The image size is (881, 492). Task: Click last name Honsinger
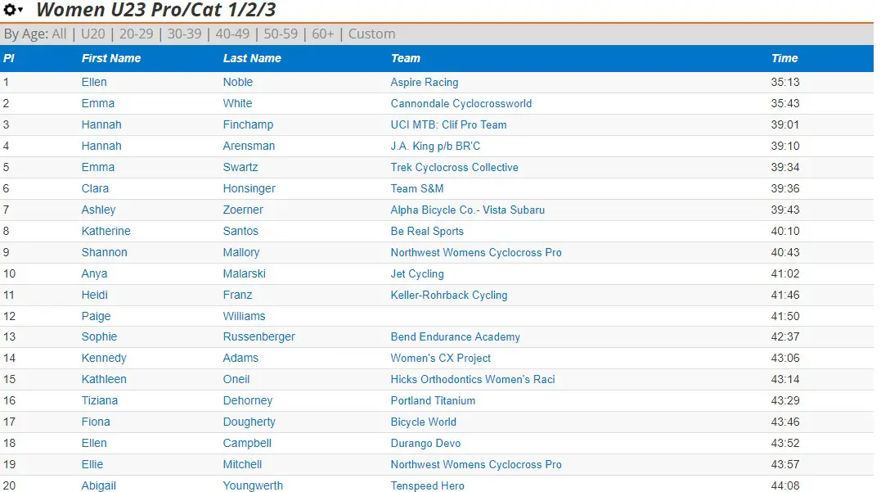249,188
